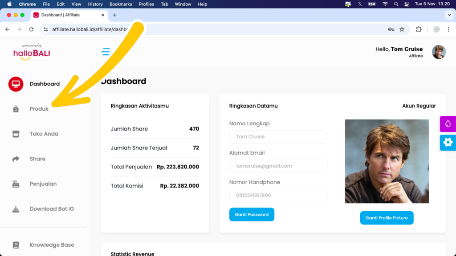Open the blue gear settings button
The image size is (456, 256).
coord(448,143)
